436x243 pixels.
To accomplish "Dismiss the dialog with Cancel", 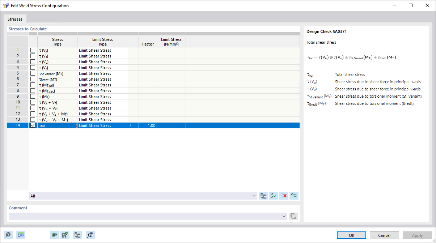I will [384, 235].
